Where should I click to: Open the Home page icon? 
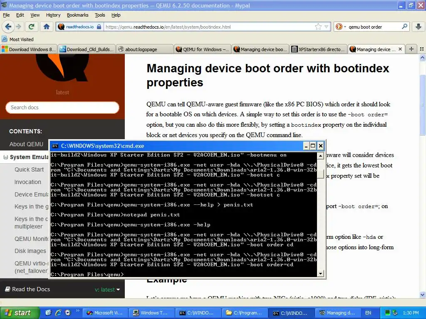(x=47, y=27)
